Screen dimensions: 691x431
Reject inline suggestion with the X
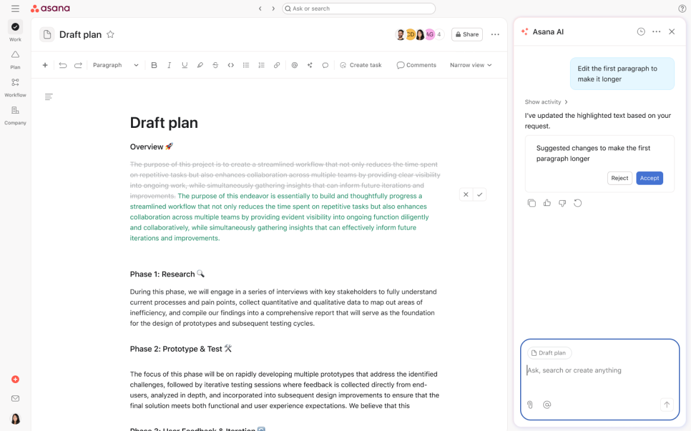click(x=466, y=194)
